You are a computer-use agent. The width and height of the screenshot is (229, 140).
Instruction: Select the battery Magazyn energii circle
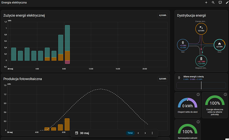click(x=201, y=61)
